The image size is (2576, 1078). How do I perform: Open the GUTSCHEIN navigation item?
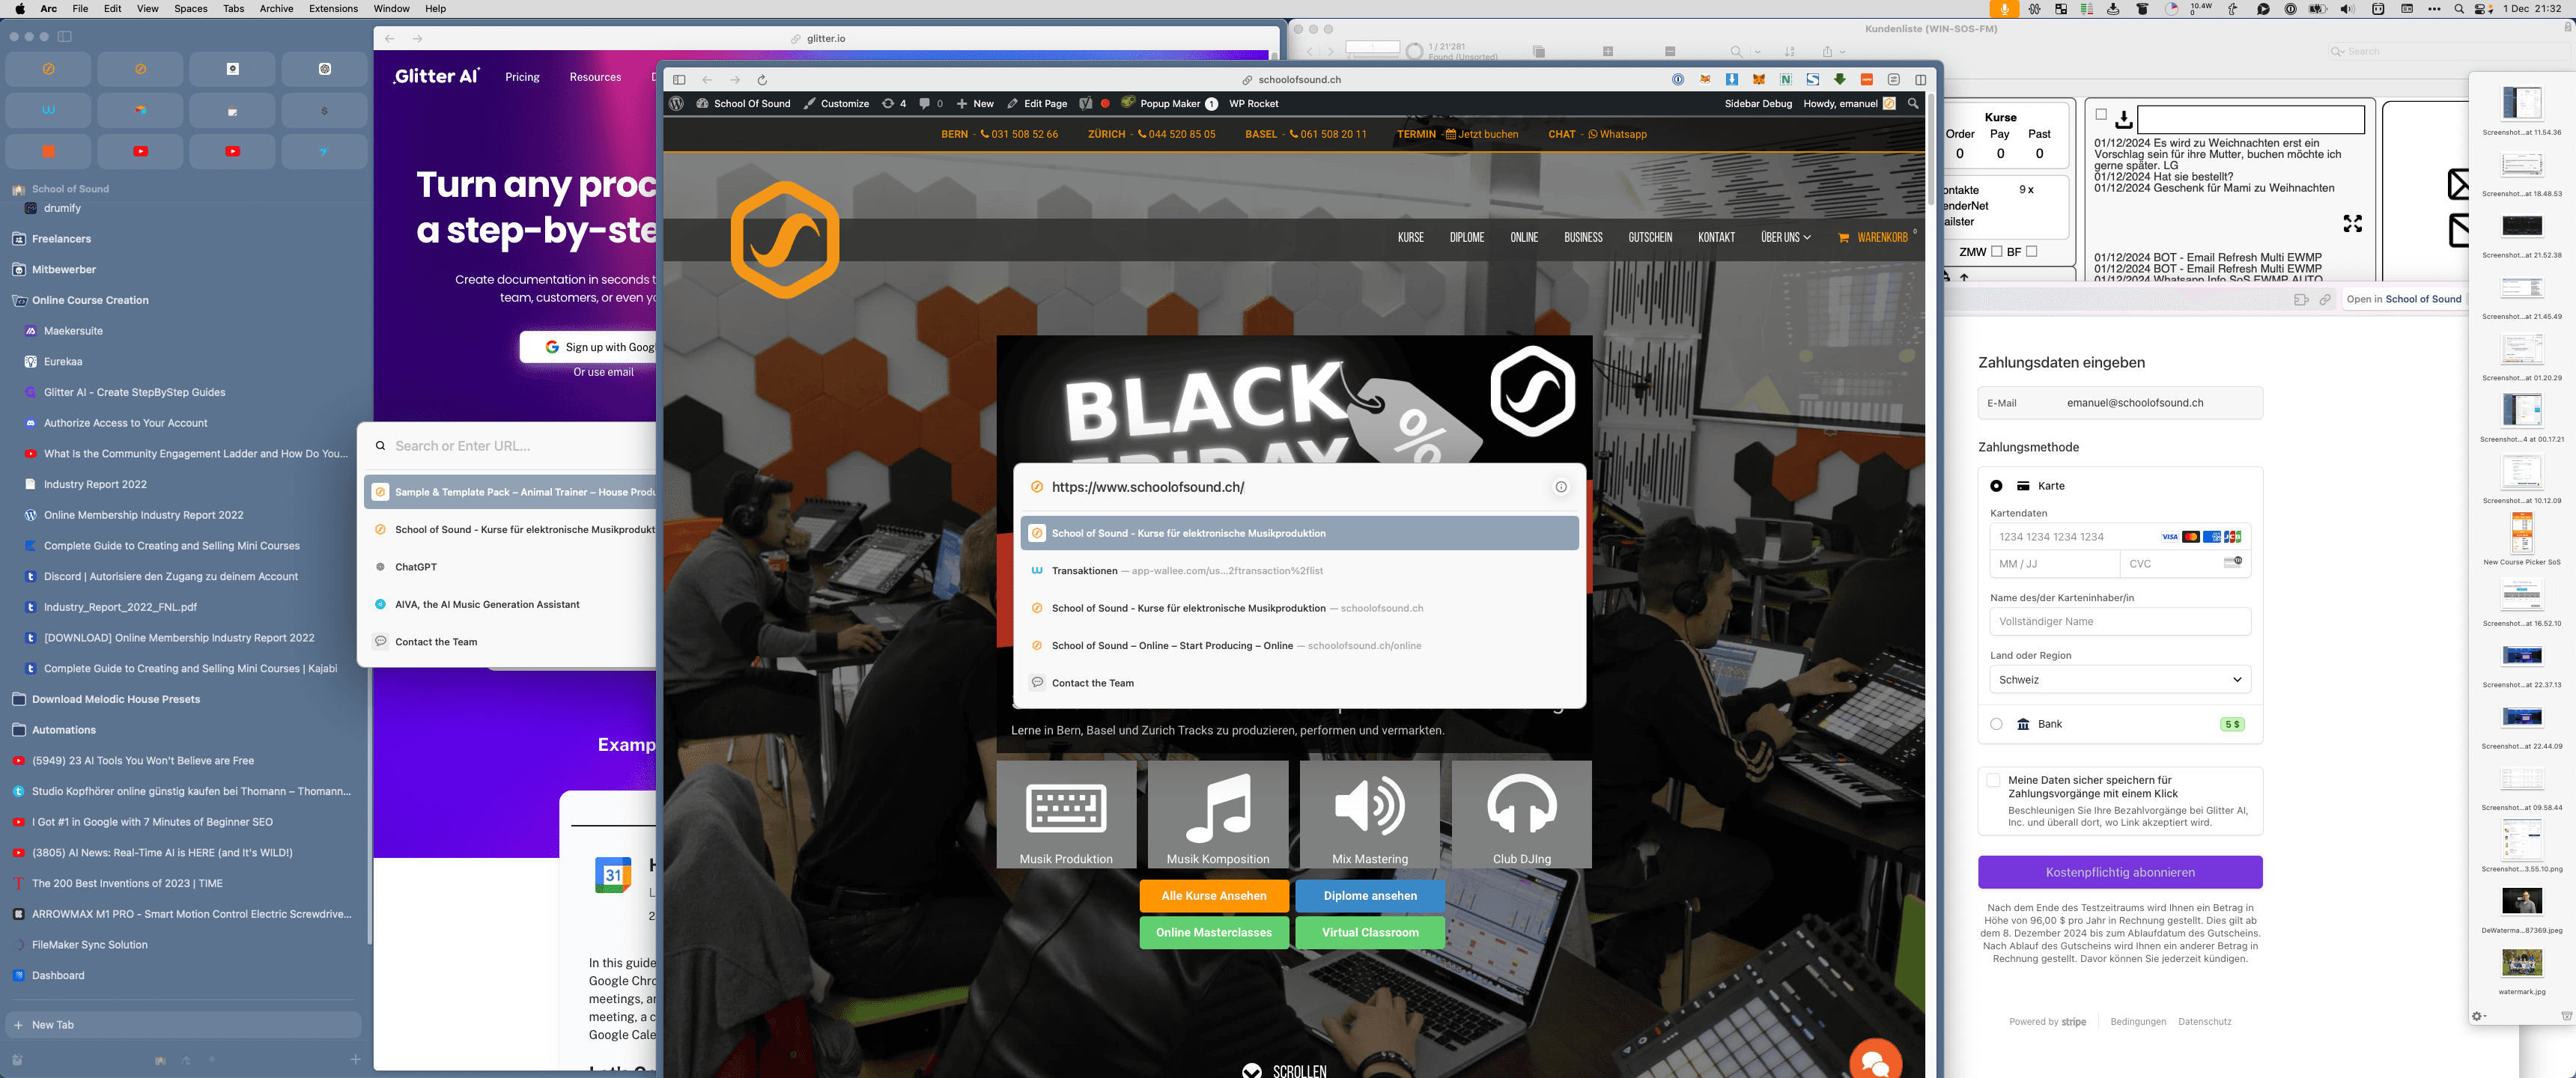coord(1650,238)
